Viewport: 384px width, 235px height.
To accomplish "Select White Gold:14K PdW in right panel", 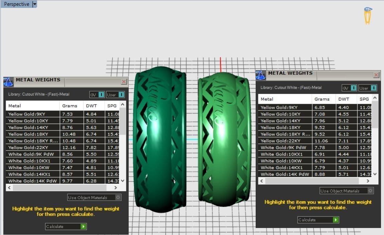I will tap(315, 174).
